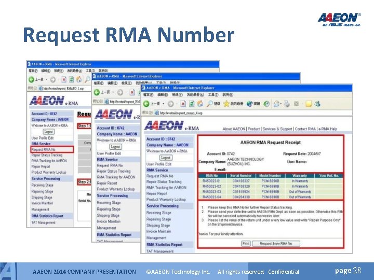Open Tools (工具) menu in front IE window
The image size is (374, 280).
pos(213,95)
